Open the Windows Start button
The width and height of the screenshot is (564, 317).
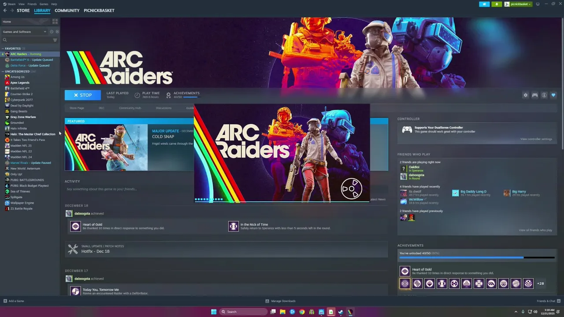click(x=214, y=312)
